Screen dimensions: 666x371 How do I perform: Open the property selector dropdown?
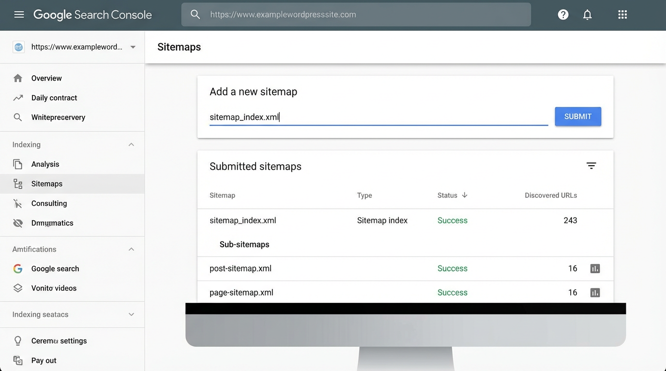point(133,47)
